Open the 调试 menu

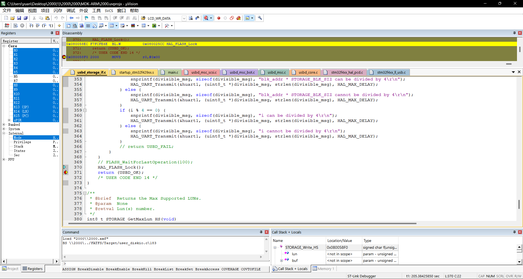click(71, 11)
